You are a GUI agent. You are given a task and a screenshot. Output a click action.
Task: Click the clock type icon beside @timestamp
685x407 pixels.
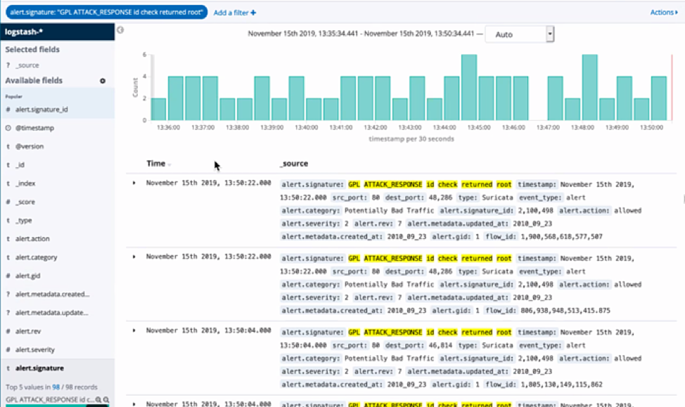coord(8,128)
